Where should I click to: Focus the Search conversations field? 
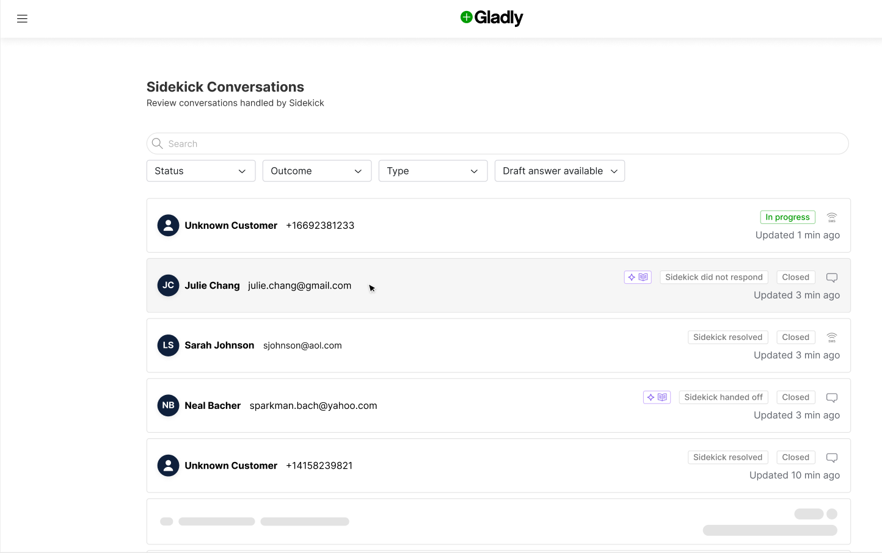(498, 143)
